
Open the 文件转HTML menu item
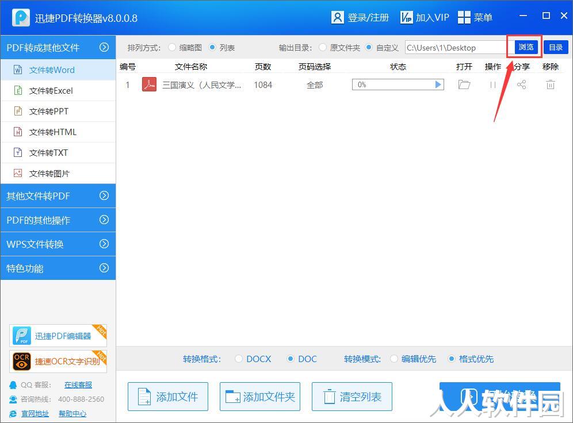point(58,132)
